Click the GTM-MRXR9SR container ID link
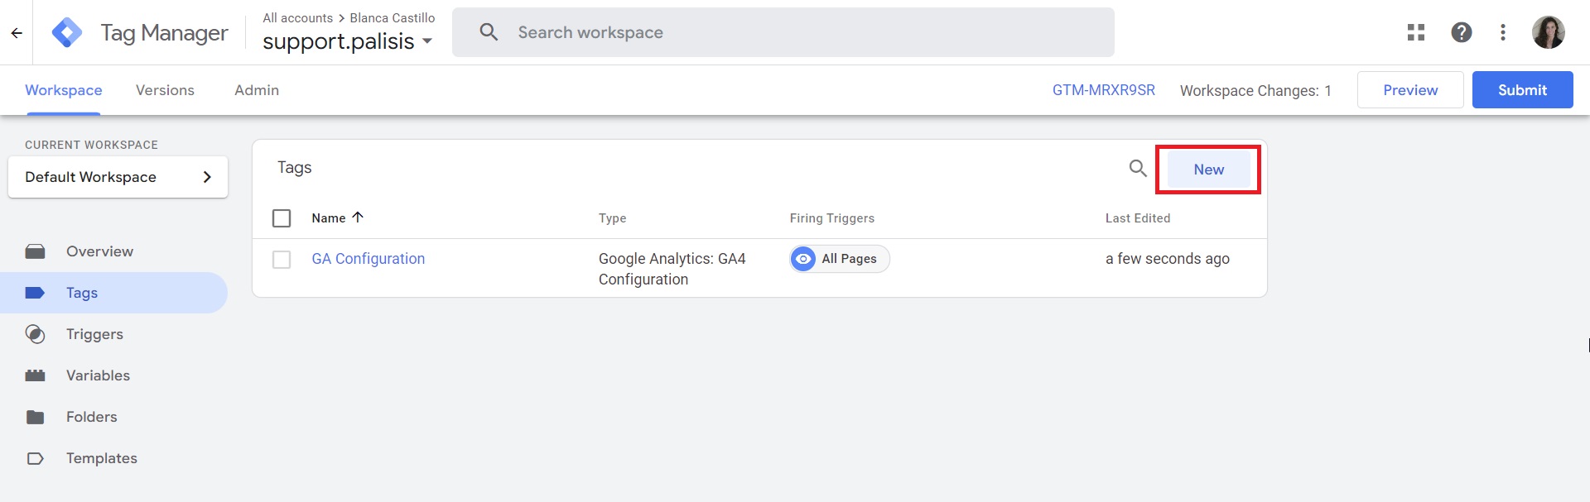This screenshot has height=502, width=1590. coord(1103,90)
